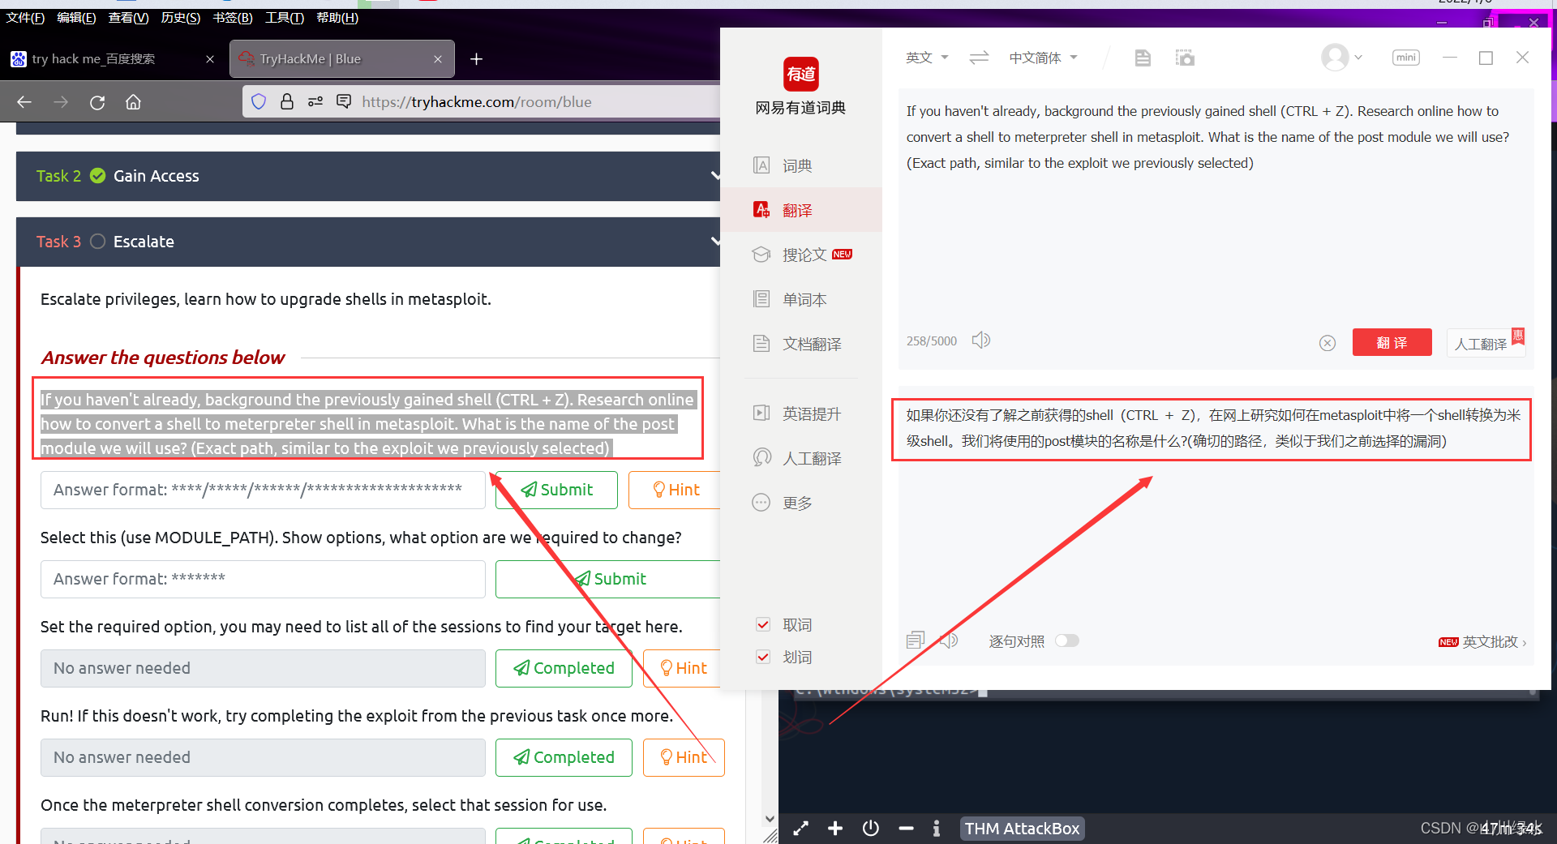The image size is (1557, 844).
Task: Click the minus icon in the AttackBox bar
Action: (906, 828)
